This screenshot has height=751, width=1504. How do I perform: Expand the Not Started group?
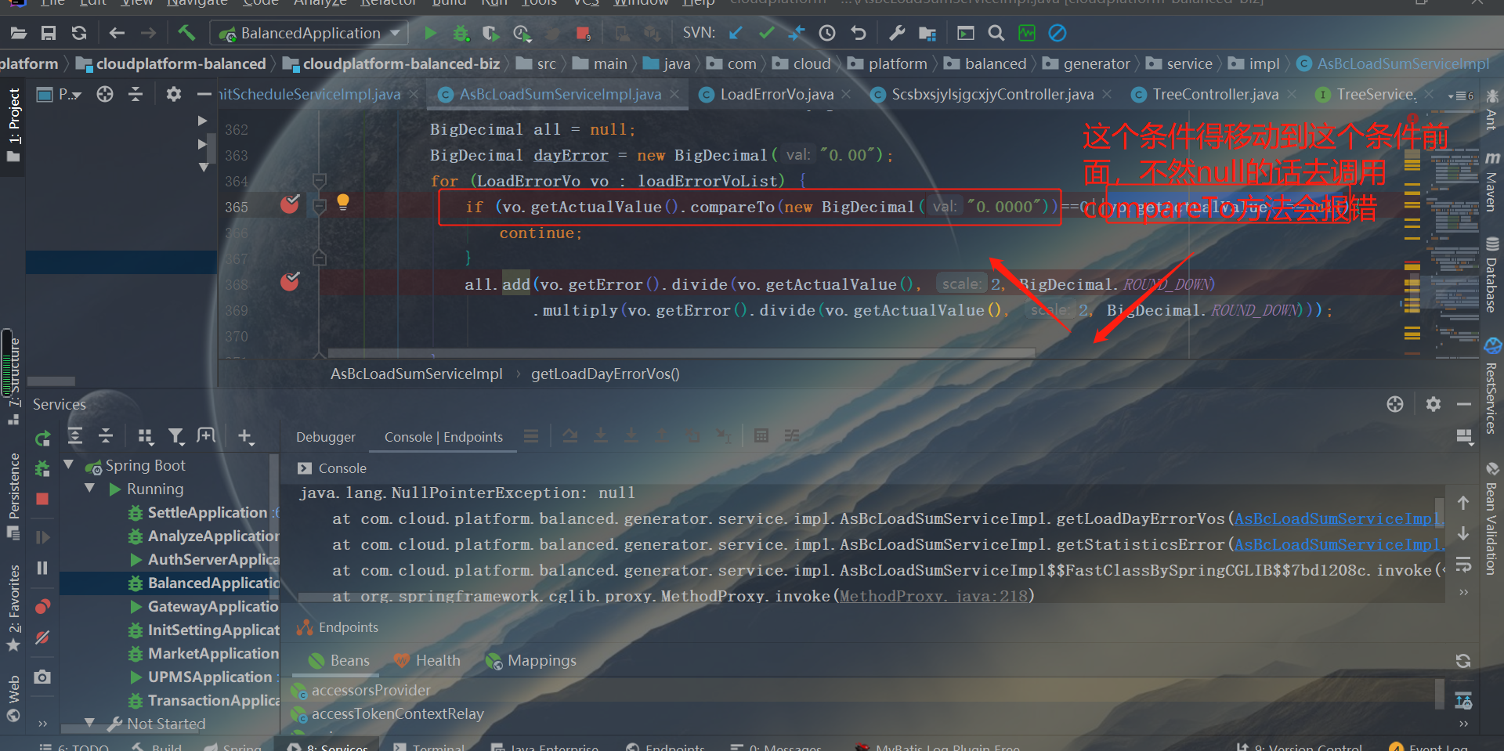tap(89, 723)
